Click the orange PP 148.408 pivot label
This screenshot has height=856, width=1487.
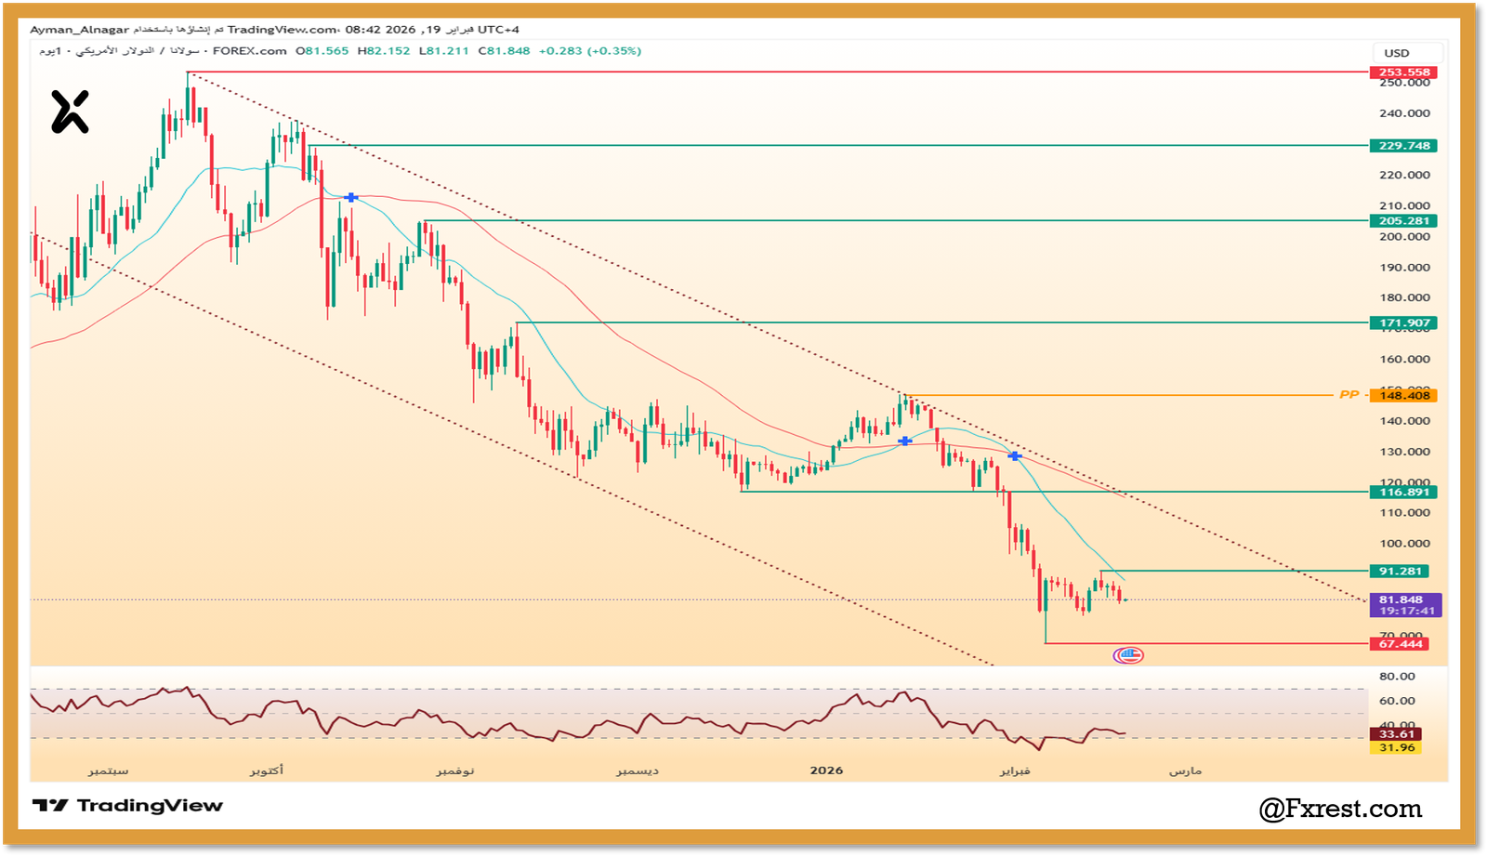pos(1403,396)
